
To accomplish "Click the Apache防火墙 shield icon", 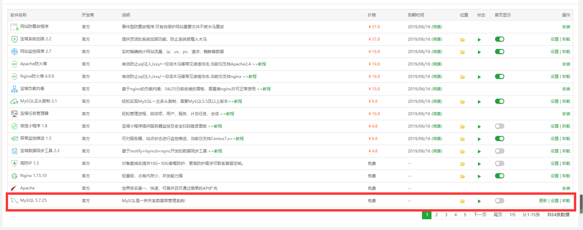I will (x=14, y=64).
